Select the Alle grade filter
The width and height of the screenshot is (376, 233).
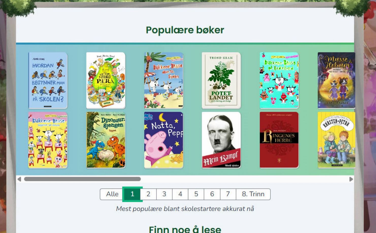click(x=112, y=194)
